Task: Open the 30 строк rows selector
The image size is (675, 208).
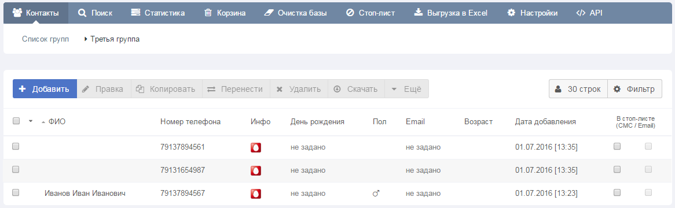Action: [x=578, y=89]
